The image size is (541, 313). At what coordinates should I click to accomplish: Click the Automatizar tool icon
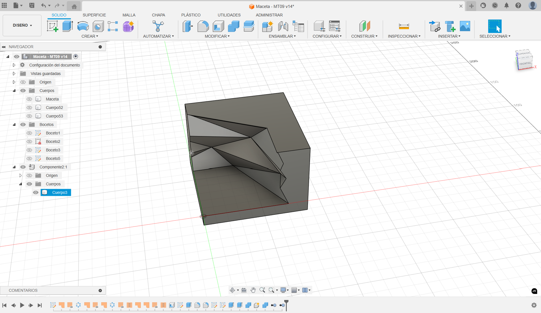pos(158,26)
